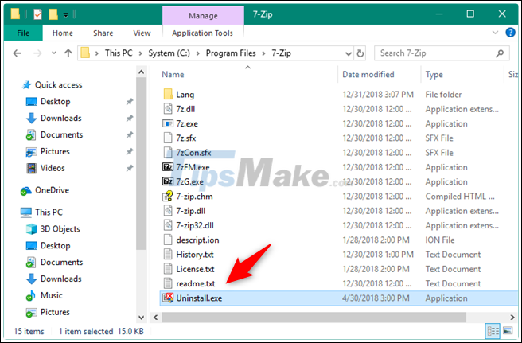Open Pictures under This PC
522x343 pixels.
pos(55,312)
